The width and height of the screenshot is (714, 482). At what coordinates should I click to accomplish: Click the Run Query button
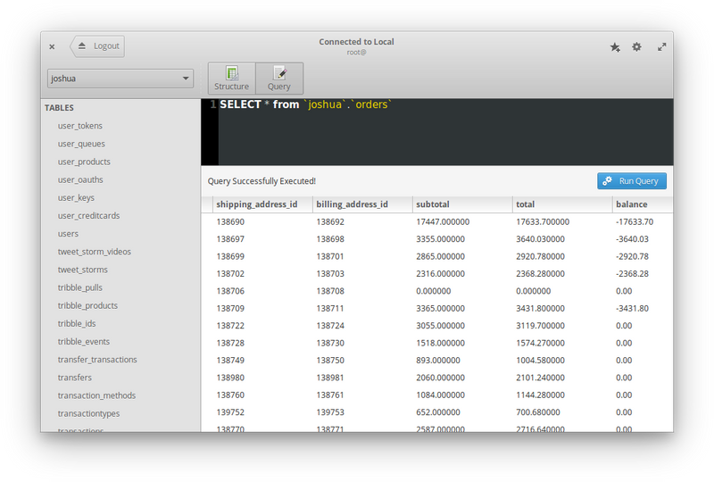tap(632, 181)
